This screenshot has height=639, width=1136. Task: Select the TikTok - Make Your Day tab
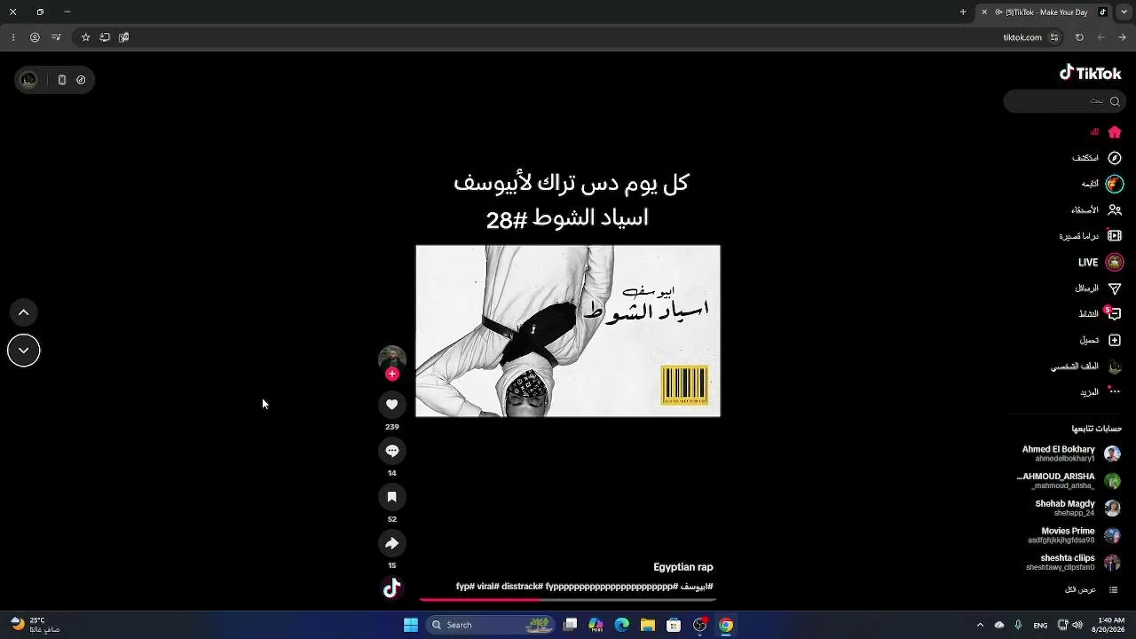(1045, 12)
